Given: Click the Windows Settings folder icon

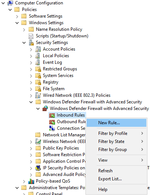Looking at the screenshot, I should [x=24, y=23].
